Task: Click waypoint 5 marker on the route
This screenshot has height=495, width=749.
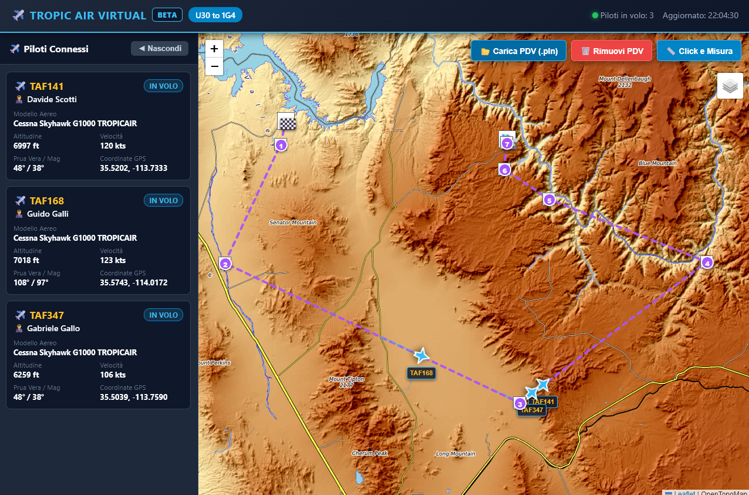Action: [x=549, y=200]
